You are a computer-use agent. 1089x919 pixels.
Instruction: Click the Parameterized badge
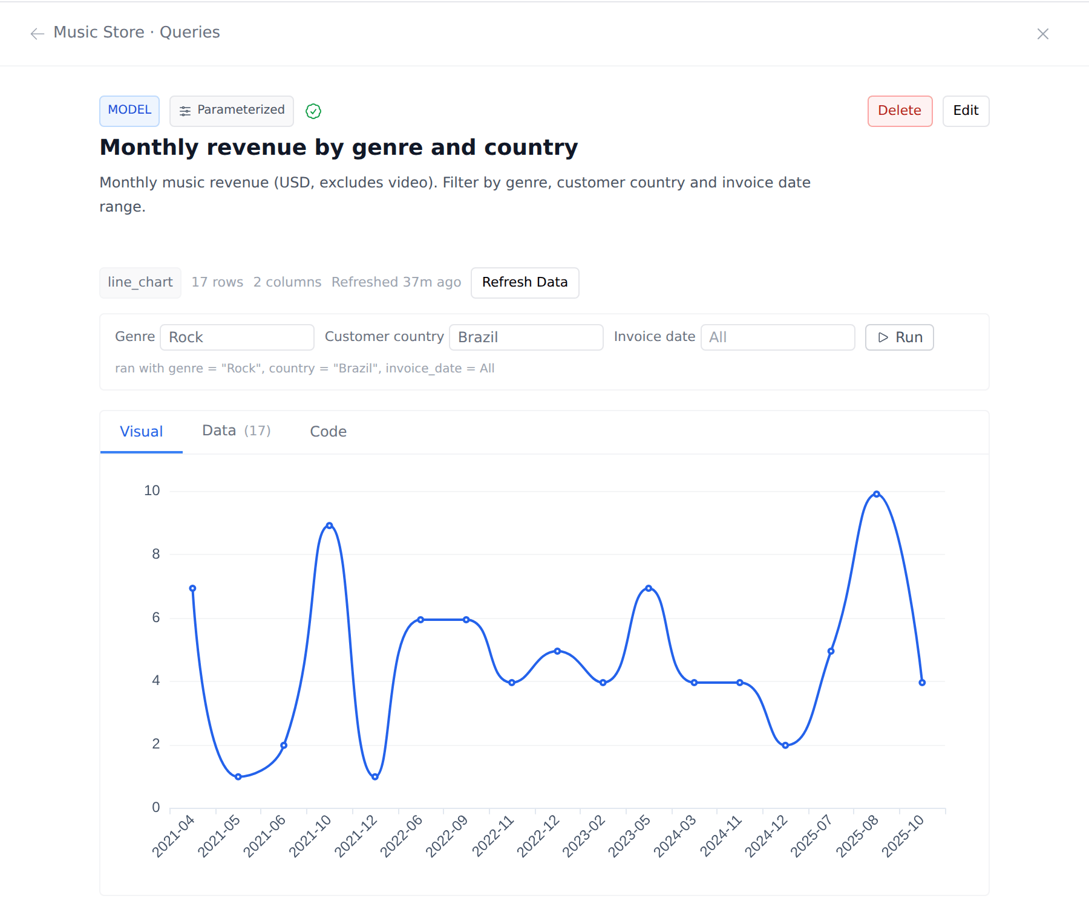[x=232, y=111]
